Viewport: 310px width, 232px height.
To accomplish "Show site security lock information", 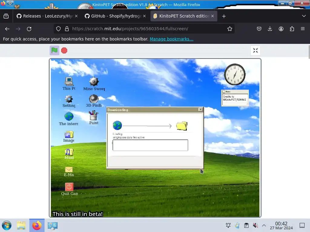I will coord(67,29).
